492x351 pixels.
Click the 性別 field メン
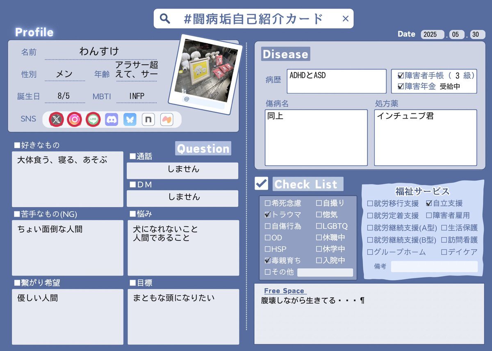[64, 74]
